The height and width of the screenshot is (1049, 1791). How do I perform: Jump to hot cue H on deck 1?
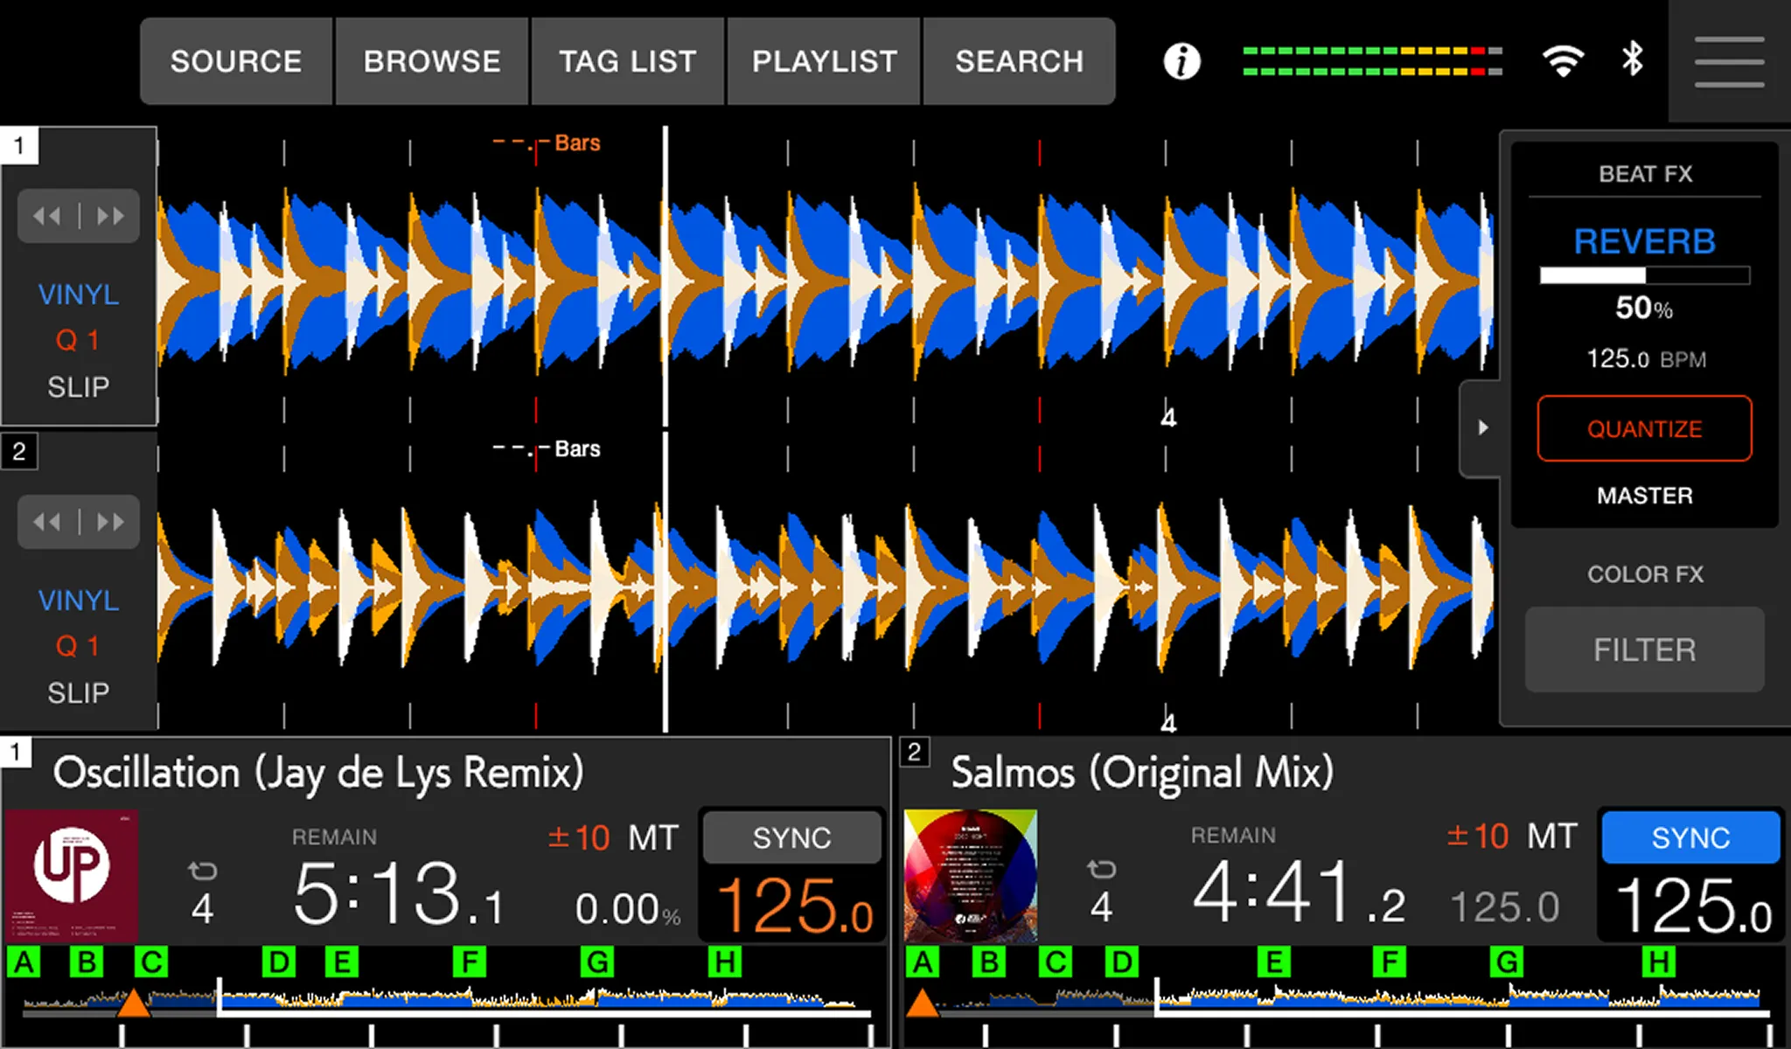(x=725, y=962)
